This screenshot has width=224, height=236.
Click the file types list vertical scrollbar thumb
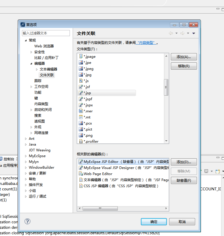pos(166,87)
